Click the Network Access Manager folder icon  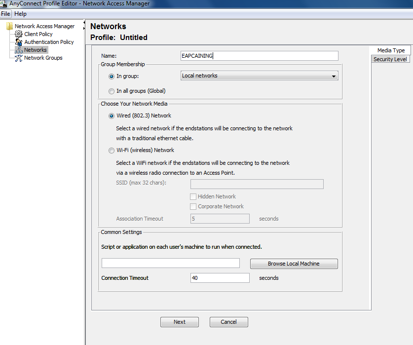10,26
